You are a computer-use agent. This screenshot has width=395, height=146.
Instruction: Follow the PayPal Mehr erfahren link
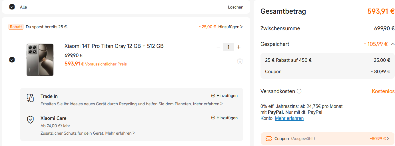tap(289, 118)
